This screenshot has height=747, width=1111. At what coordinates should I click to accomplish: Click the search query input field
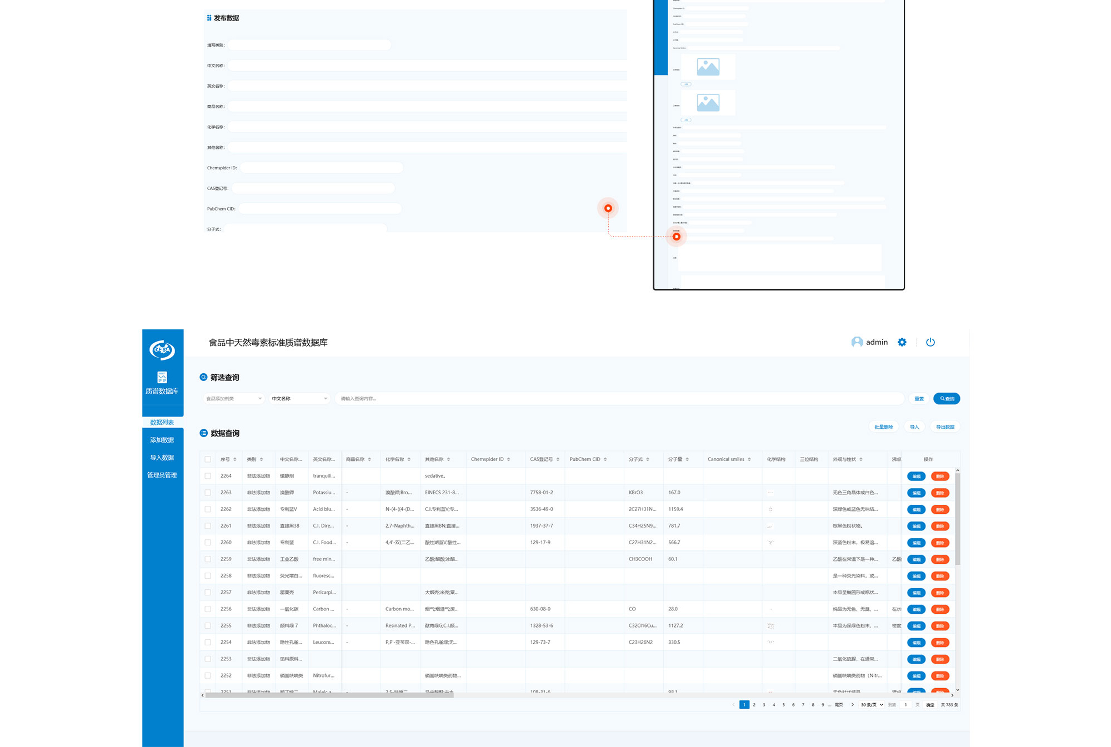[617, 399]
